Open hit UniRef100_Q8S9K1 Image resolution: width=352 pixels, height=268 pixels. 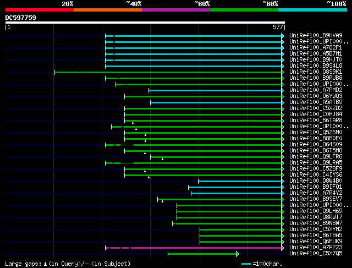tap(316, 72)
